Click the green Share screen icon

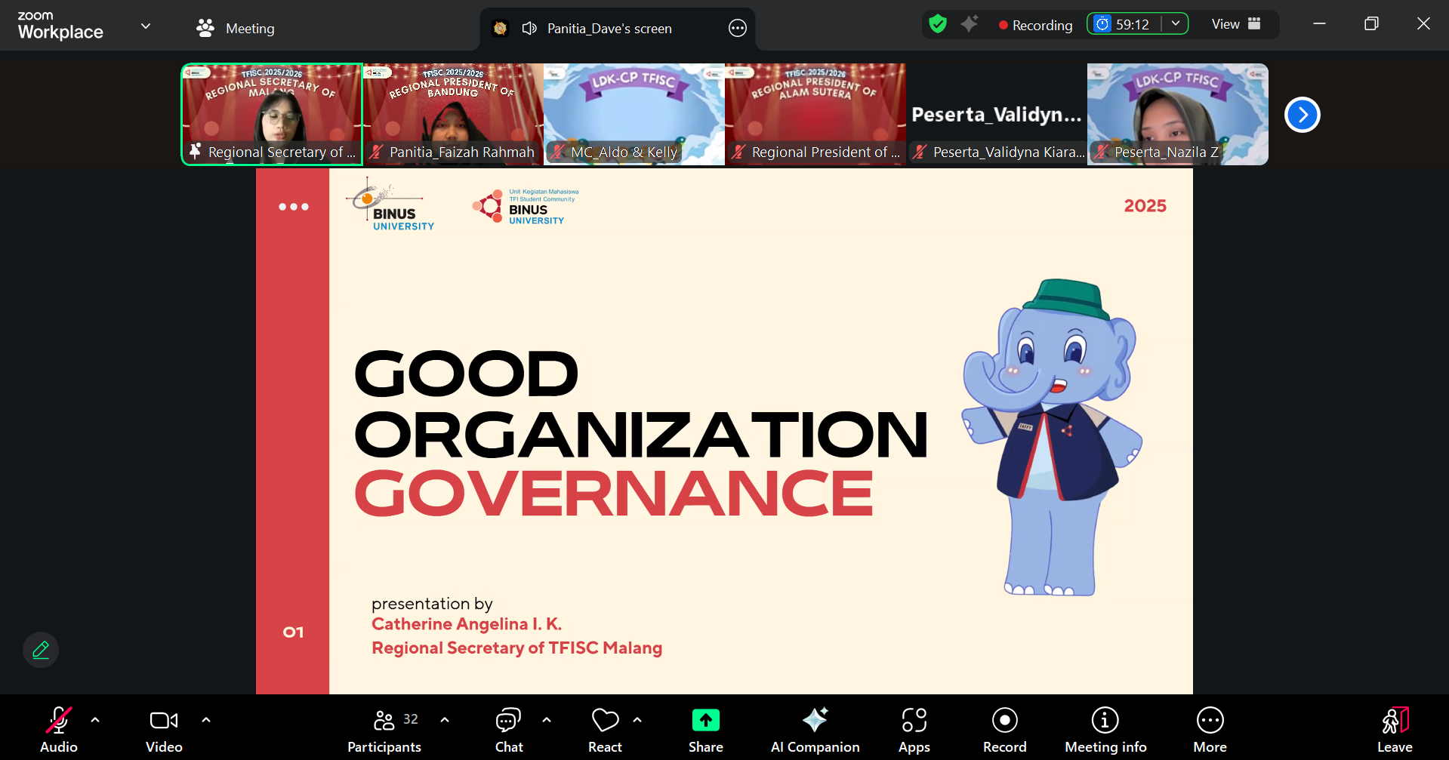coord(705,721)
